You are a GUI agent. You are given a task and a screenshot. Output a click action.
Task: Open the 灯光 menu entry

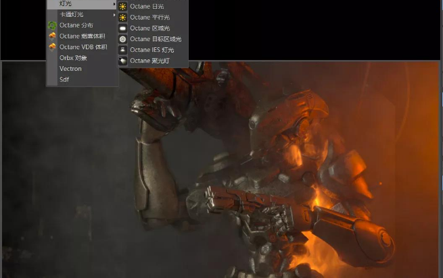(x=82, y=4)
